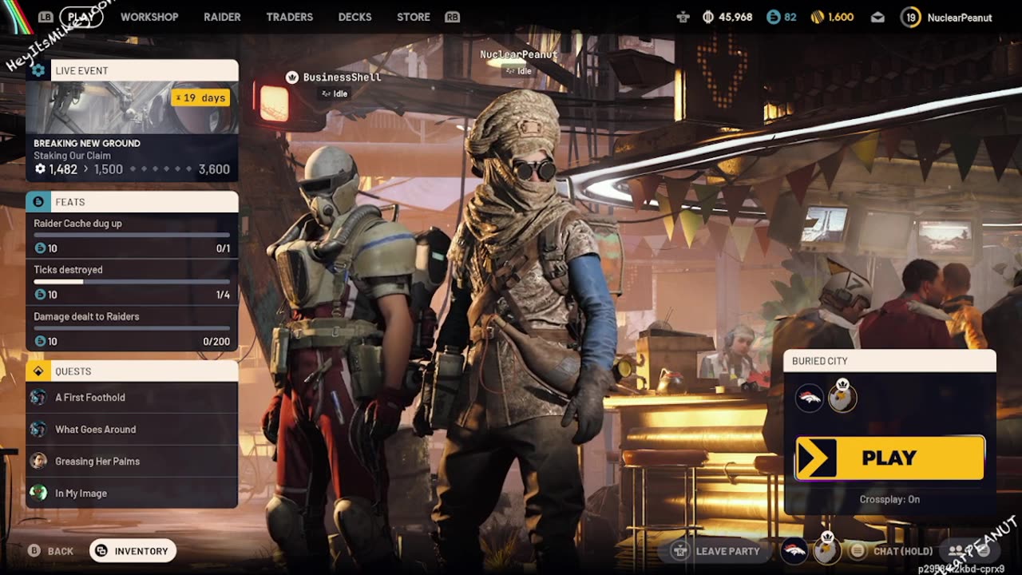Open the A First Foothold quest
Screen dimensions: 1022x575
click(x=132, y=397)
